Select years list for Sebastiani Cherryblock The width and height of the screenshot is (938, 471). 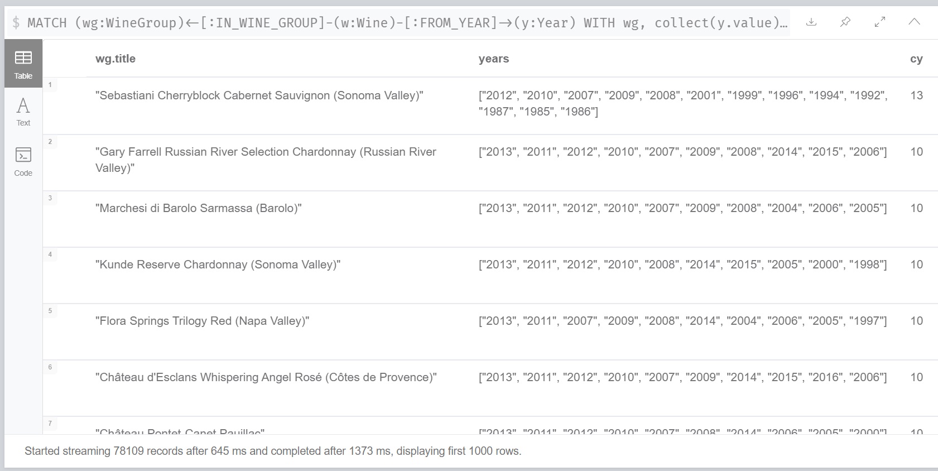683,103
